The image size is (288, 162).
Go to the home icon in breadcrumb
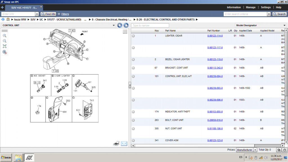coord(8,19)
